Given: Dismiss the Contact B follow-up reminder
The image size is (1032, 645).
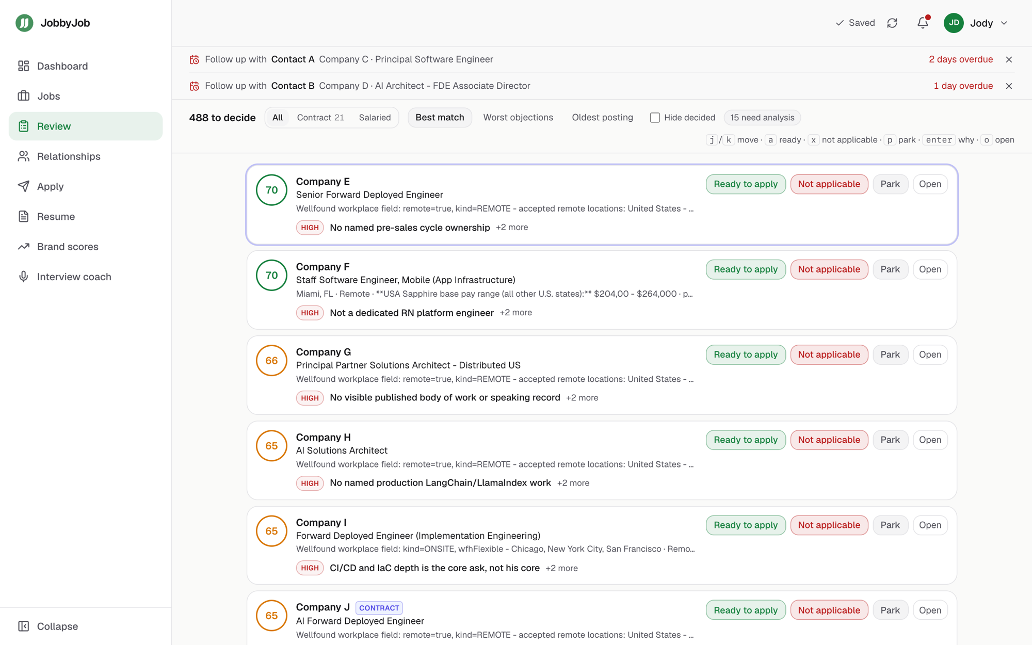Looking at the screenshot, I should click(x=1009, y=86).
